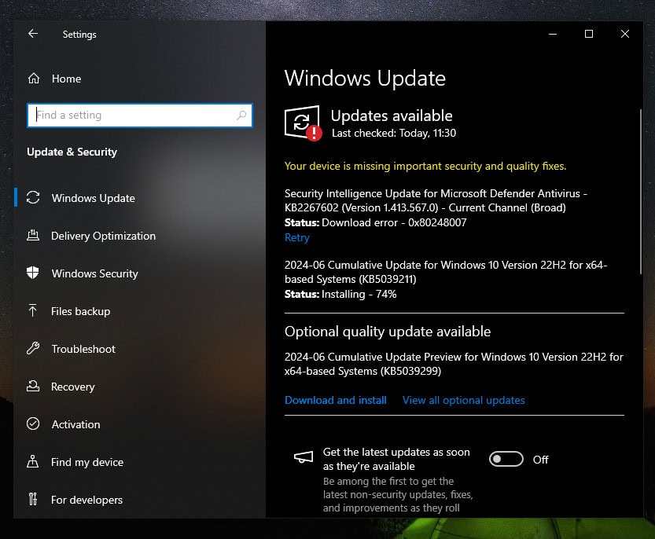Click the KB5039299 preview update text

[454, 364]
